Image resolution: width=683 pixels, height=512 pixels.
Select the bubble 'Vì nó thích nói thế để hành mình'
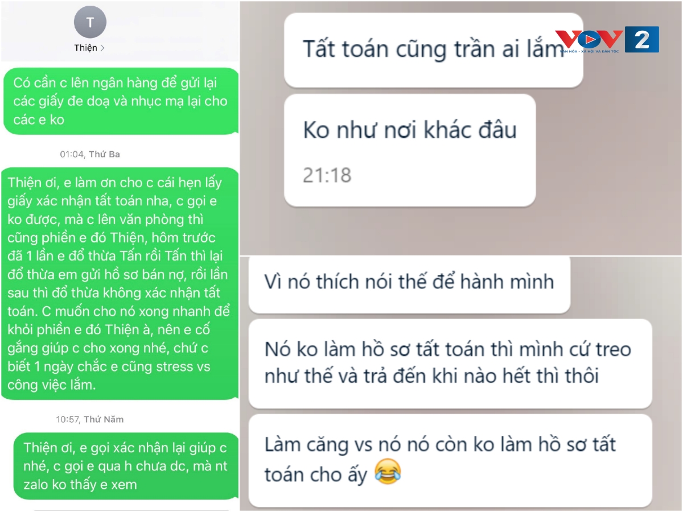pos(409,283)
